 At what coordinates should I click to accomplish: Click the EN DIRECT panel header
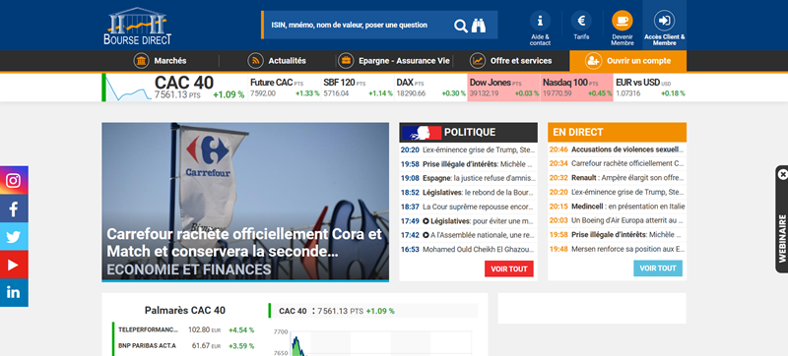tap(618, 133)
